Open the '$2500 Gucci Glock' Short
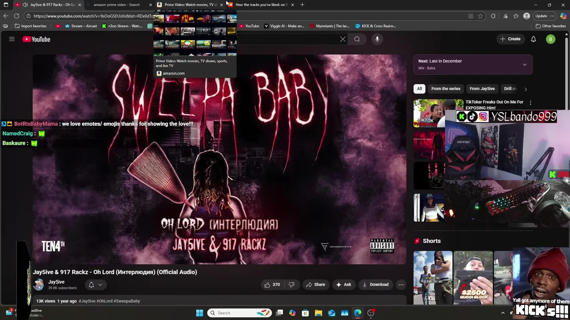The height and width of the screenshot is (320, 570). (x=473, y=278)
